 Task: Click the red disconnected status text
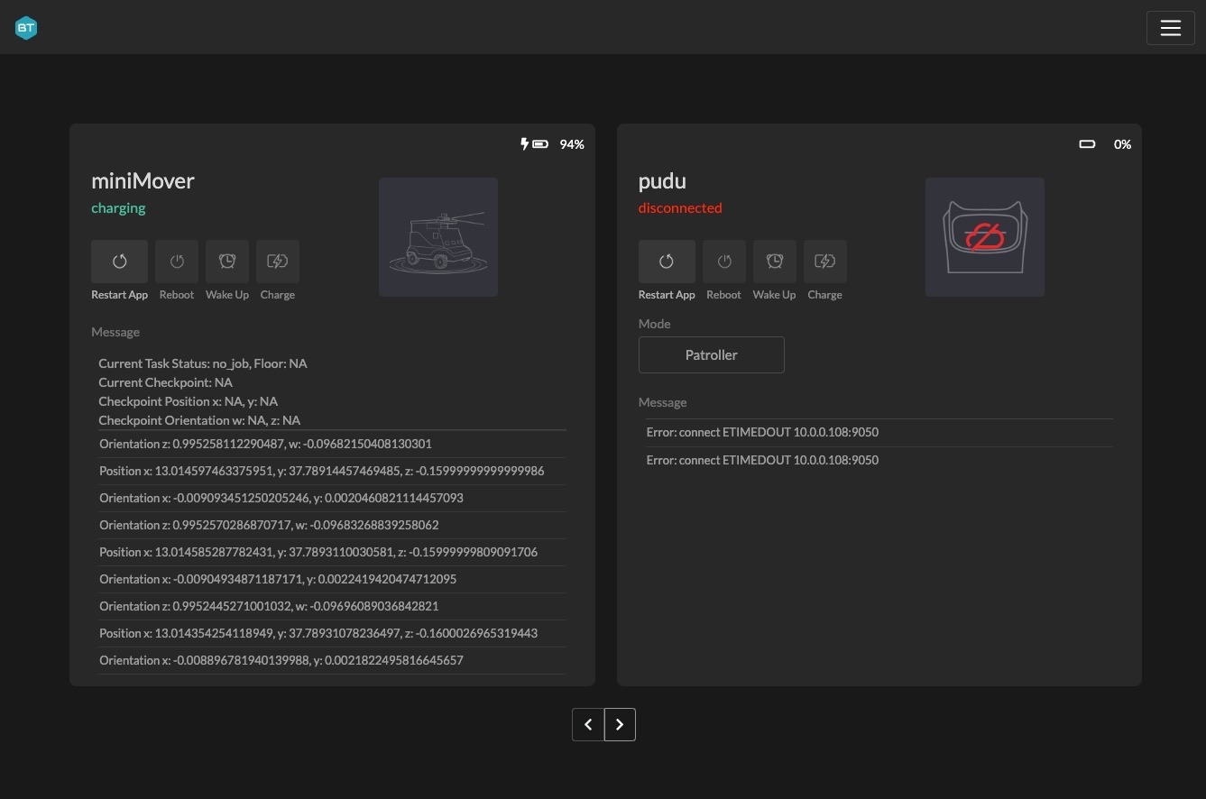[x=680, y=207]
